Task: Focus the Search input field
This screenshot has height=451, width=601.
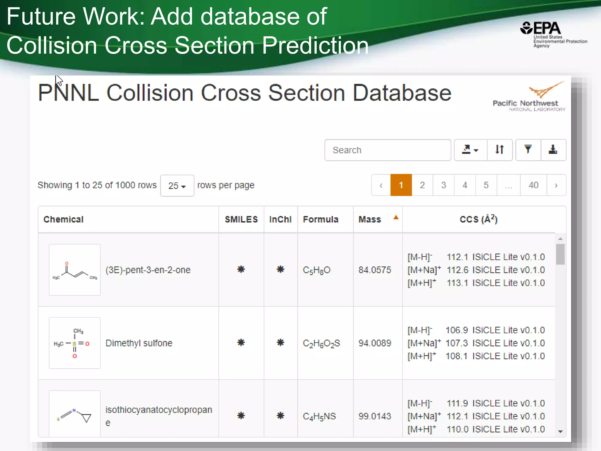Action: [x=388, y=150]
